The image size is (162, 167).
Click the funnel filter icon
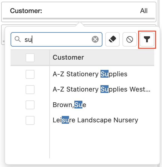[147, 39]
